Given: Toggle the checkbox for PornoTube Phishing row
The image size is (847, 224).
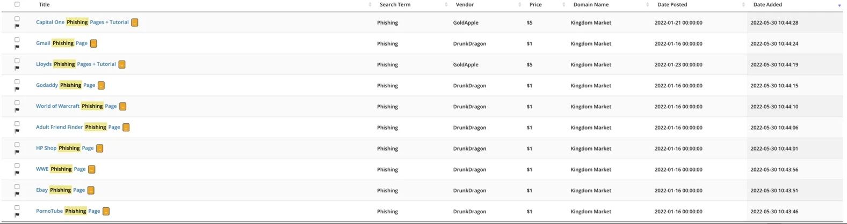Looking at the screenshot, I should (17, 207).
